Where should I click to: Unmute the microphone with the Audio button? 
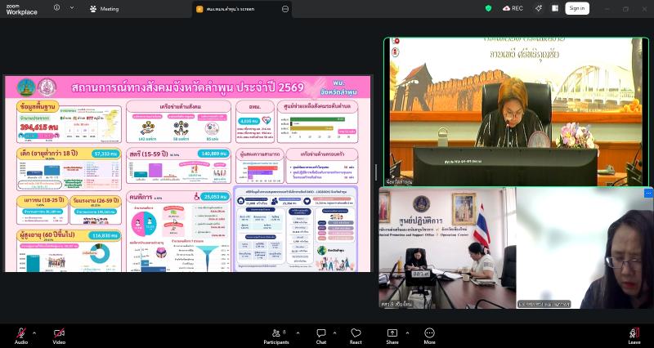21,336
